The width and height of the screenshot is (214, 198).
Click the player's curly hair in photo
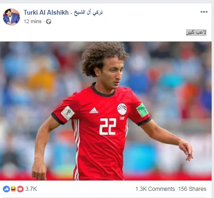point(103,56)
